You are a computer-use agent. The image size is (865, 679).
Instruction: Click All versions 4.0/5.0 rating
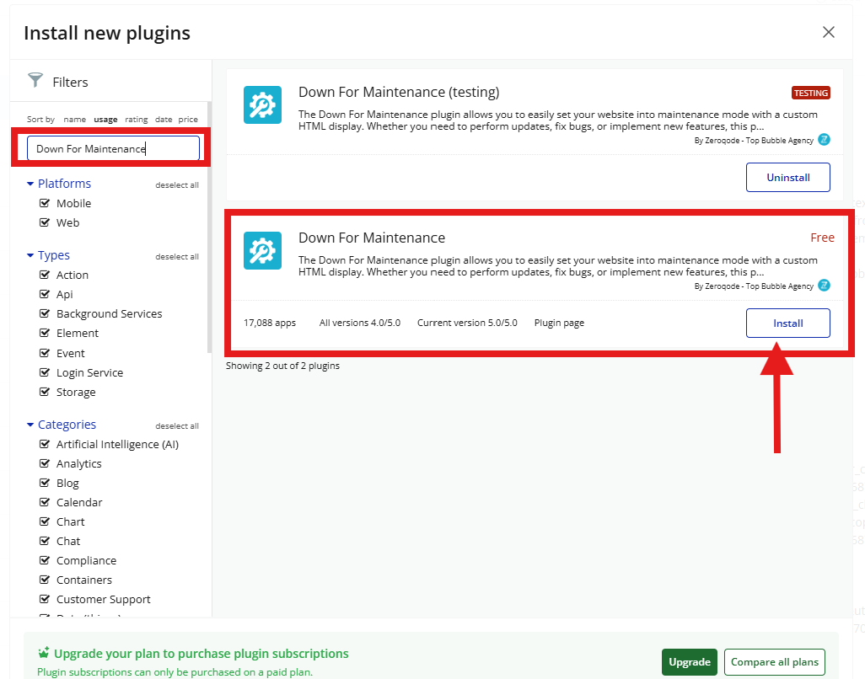pos(360,323)
